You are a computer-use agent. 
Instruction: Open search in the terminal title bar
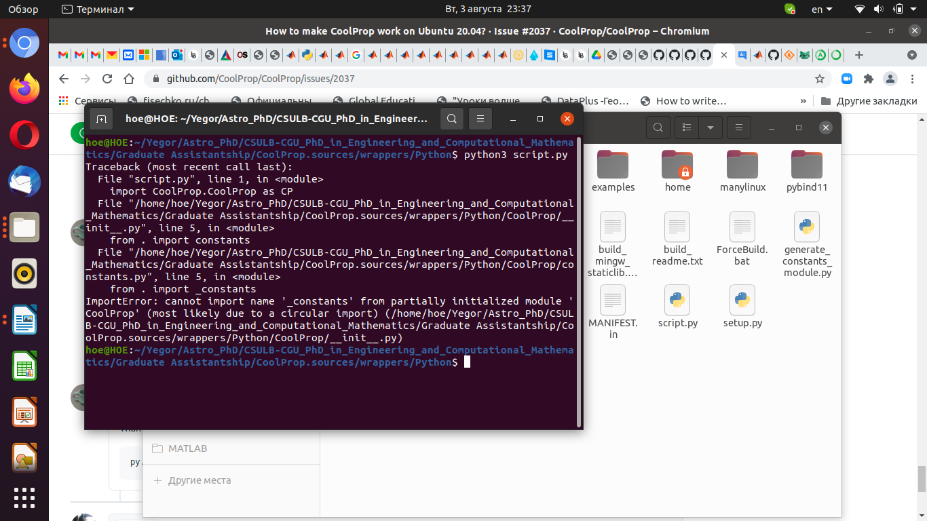452,118
